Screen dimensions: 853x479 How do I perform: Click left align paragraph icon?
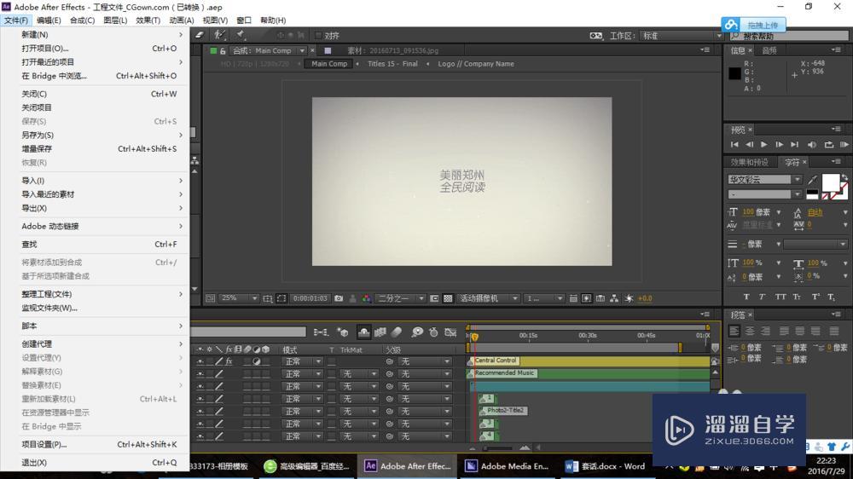pos(734,331)
